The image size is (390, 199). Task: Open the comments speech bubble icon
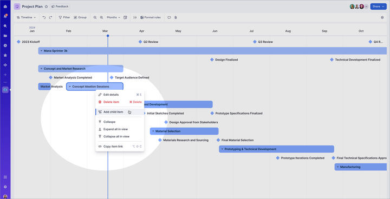[x=169, y=17]
